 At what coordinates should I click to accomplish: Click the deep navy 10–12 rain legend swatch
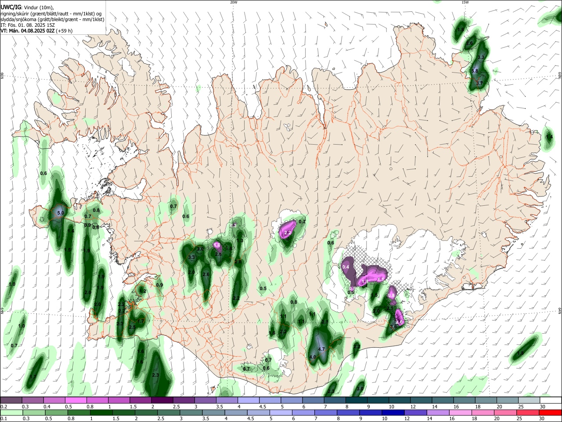[393, 412]
